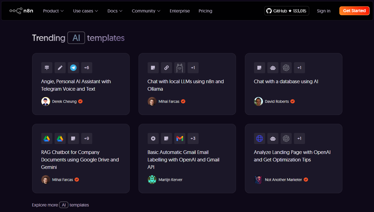Open the Pricing page
The height and width of the screenshot is (212, 374).
[205, 11]
